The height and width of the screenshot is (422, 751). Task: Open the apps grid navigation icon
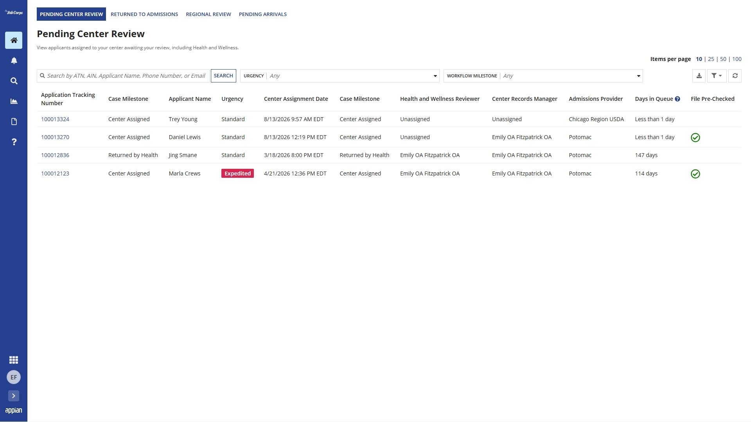pos(14,360)
